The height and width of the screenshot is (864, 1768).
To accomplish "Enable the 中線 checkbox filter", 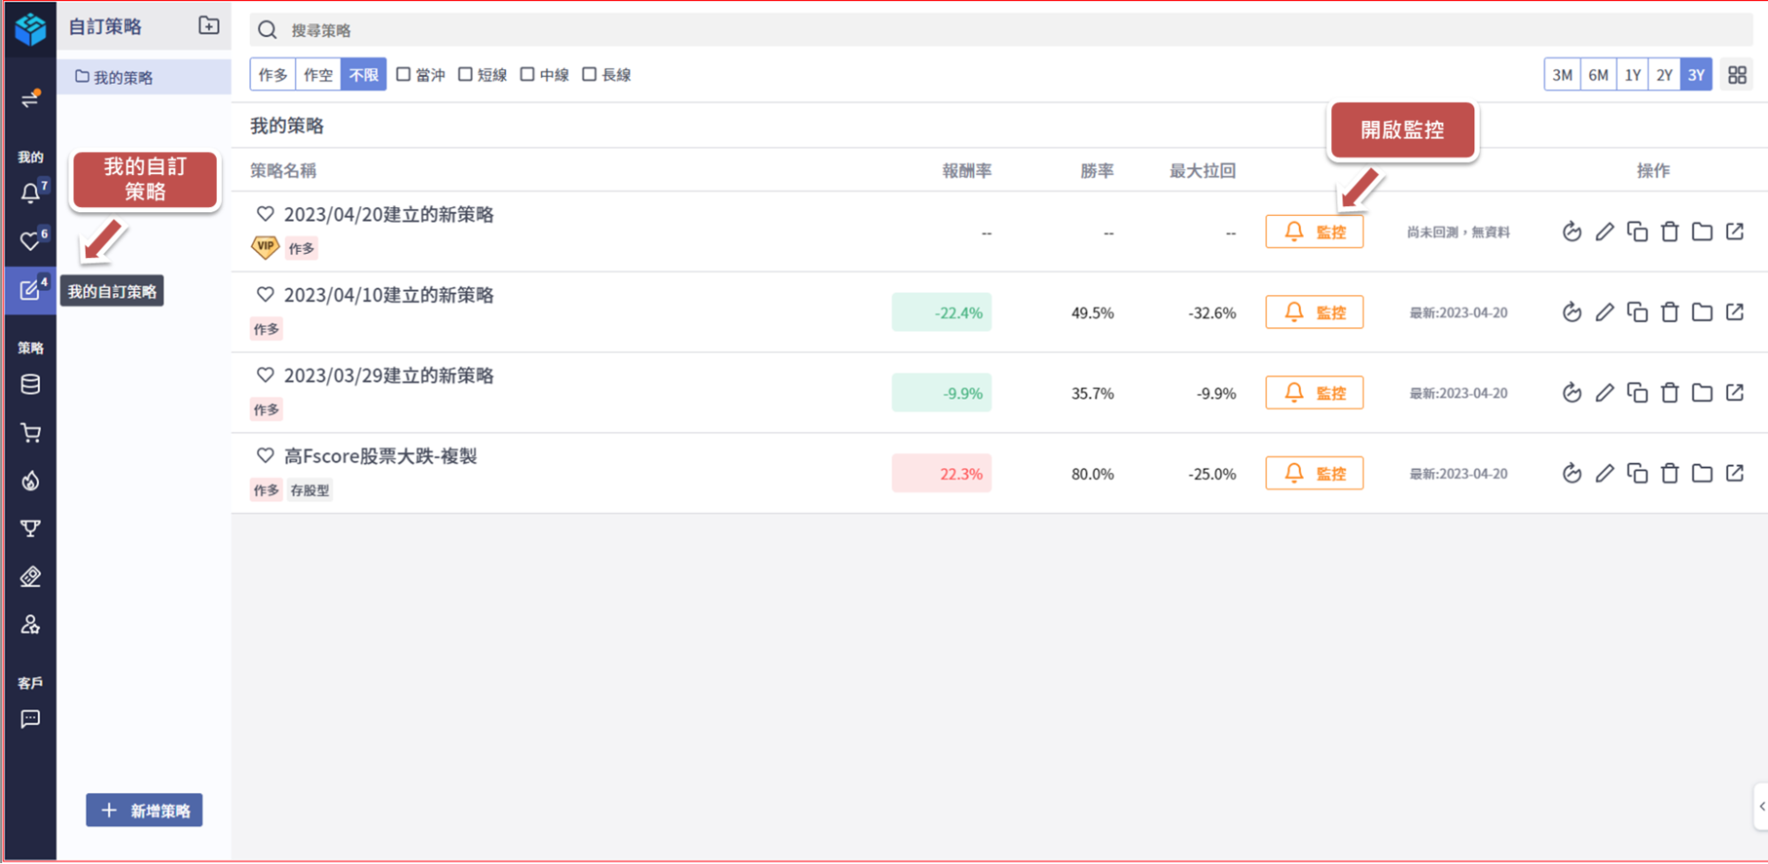I will [x=527, y=74].
